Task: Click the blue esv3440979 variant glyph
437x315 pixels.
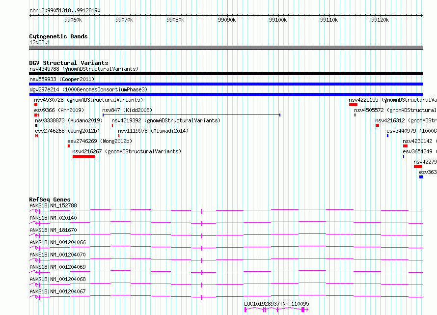Action: [x=387, y=136]
